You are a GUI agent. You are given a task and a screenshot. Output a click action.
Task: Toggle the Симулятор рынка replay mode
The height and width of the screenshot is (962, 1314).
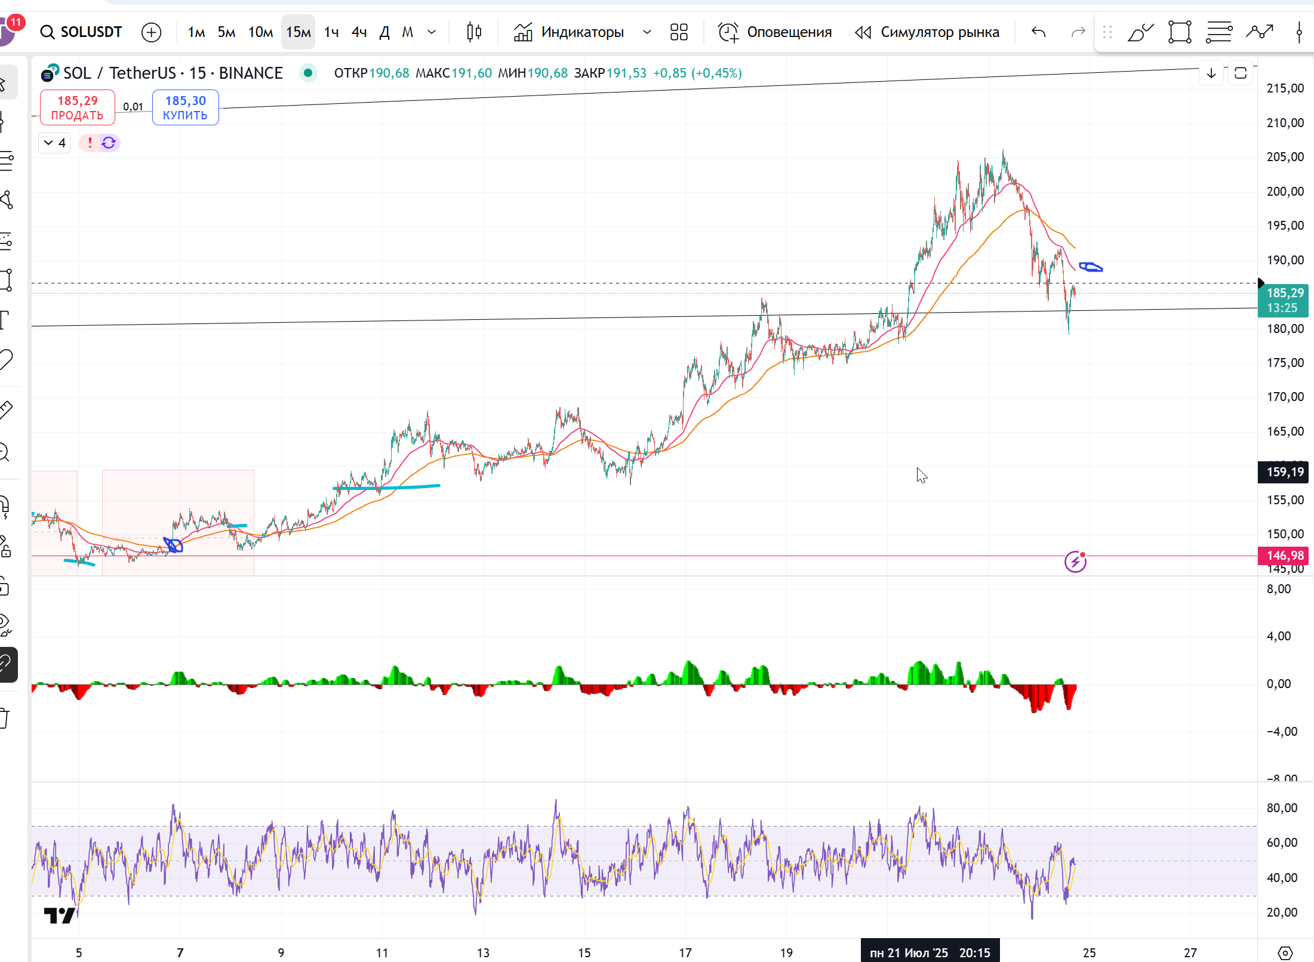click(927, 32)
